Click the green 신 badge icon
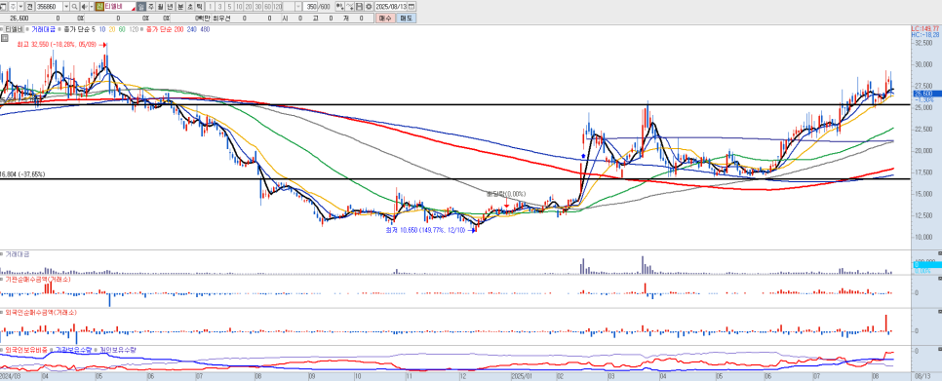 99,6
